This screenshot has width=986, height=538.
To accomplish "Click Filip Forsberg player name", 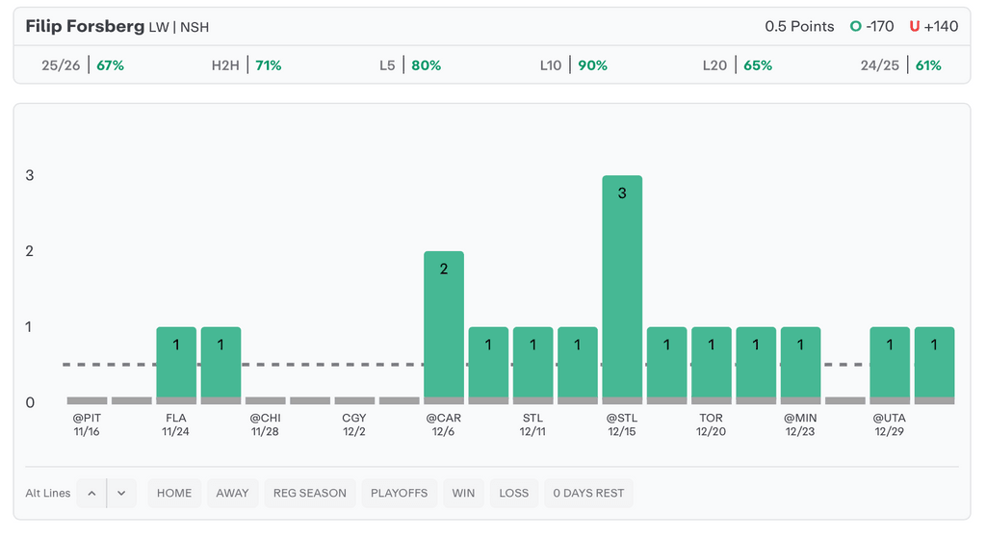I will [x=85, y=26].
